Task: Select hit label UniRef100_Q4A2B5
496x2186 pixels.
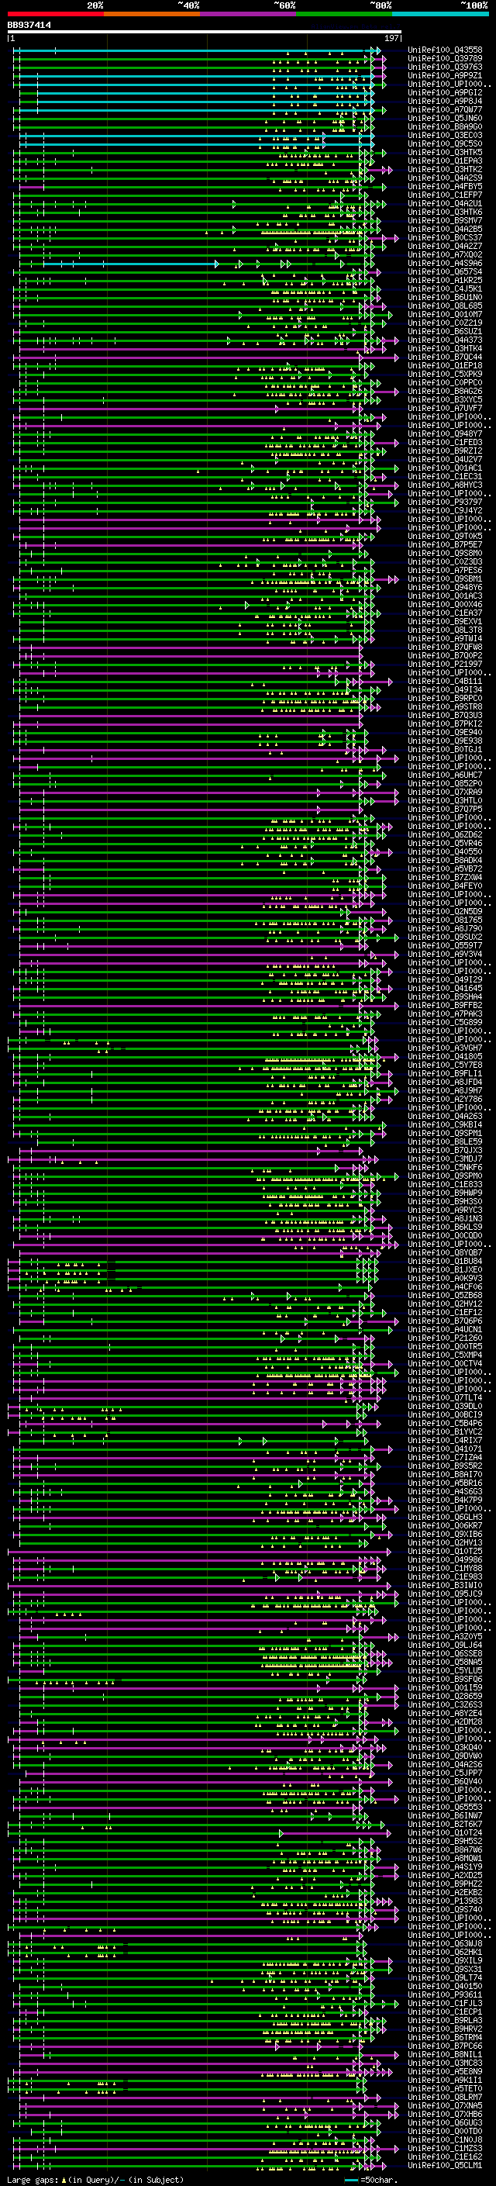Action: (445, 229)
